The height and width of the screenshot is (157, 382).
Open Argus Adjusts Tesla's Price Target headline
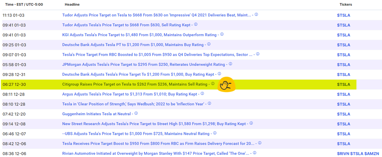130,94
